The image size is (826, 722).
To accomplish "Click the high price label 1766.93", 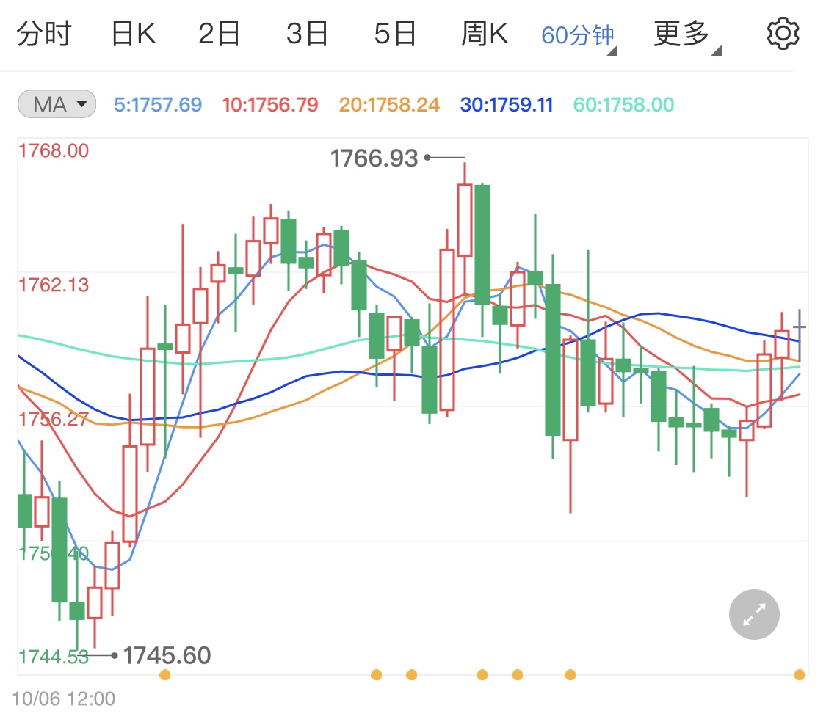I will 373,157.
